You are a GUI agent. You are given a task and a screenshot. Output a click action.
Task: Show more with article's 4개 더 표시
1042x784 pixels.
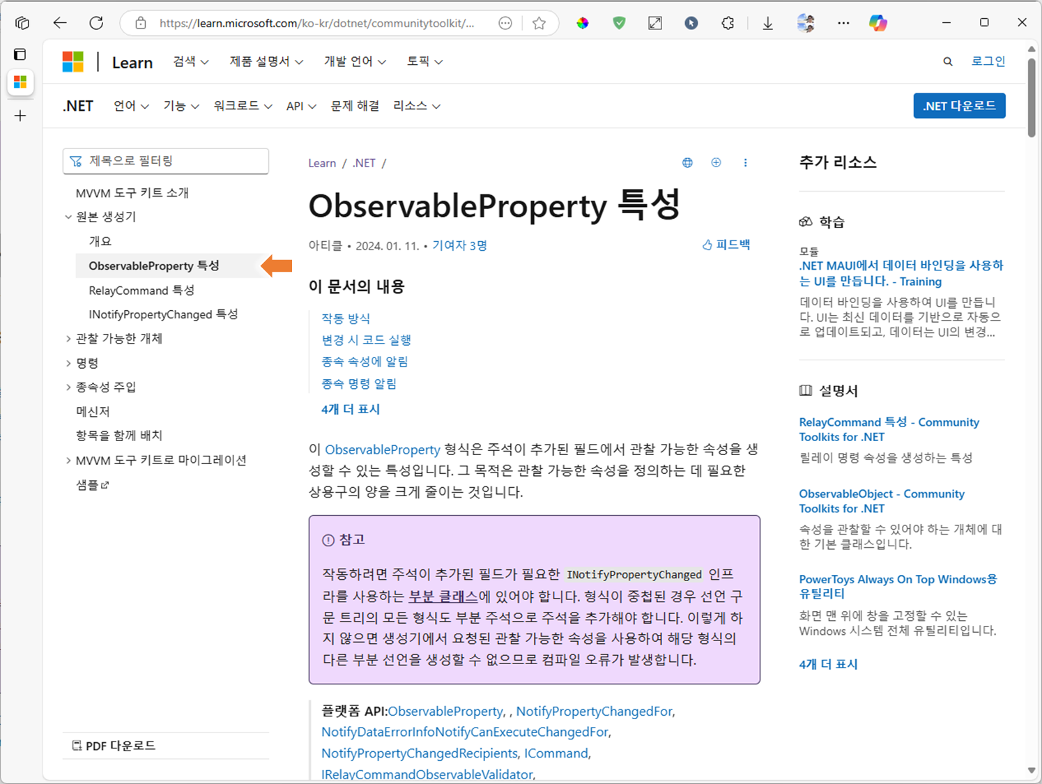351,409
